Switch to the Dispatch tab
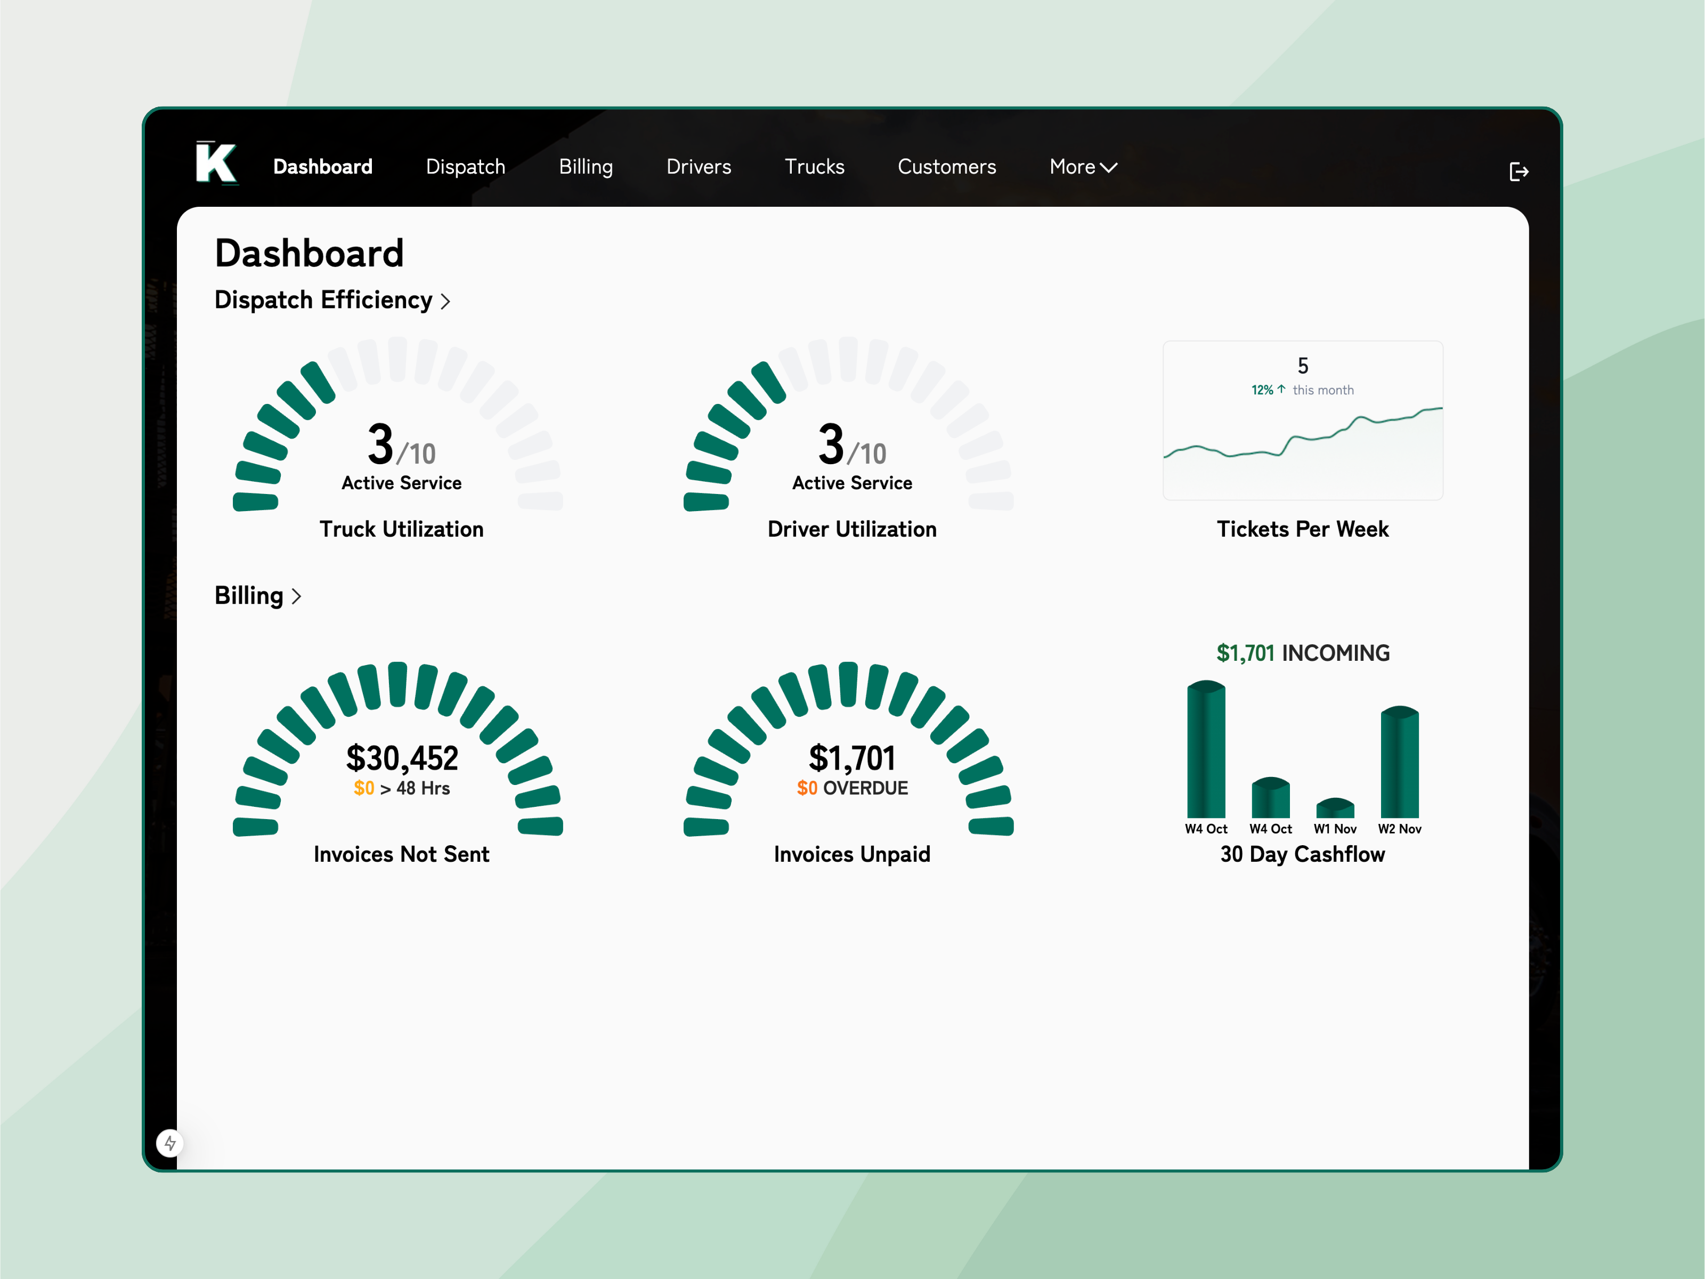 click(x=465, y=166)
